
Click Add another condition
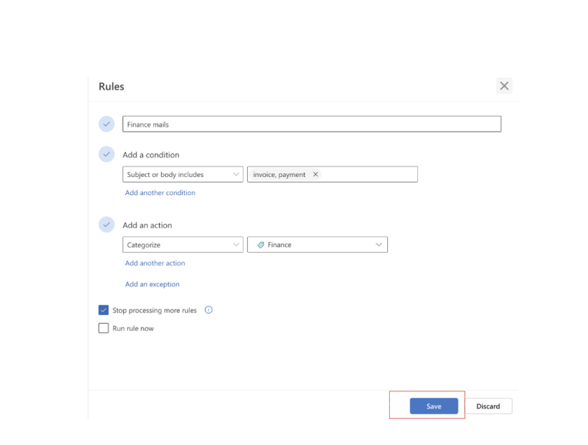(160, 192)
